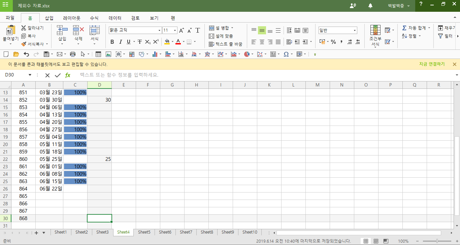Switch to Sheet5 tab
This screenshot has width=460, height=245.
(144, 232)
